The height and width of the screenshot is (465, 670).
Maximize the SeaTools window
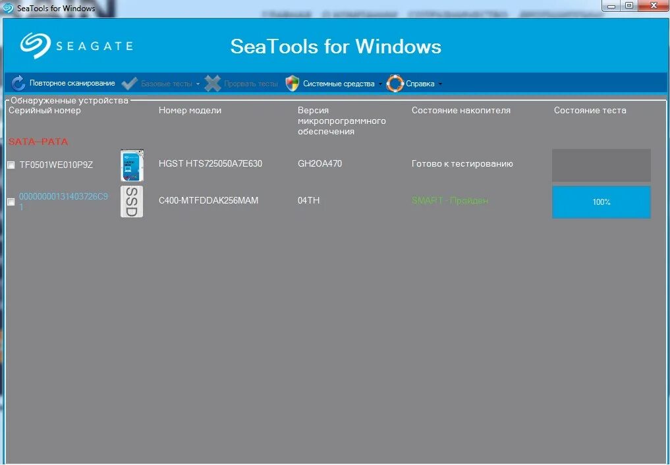[x=629, y=5]
